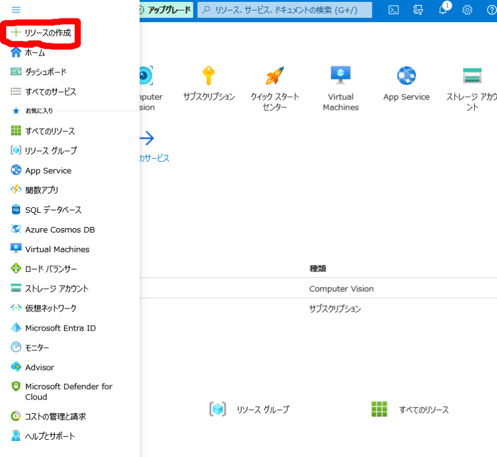Open サブスクリプション key tile

coord(209,83)
